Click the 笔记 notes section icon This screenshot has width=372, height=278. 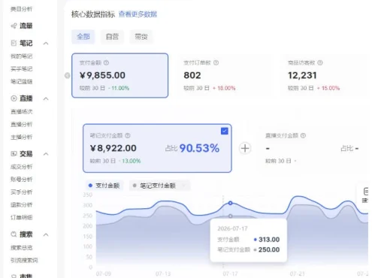(x=14, y=43)
